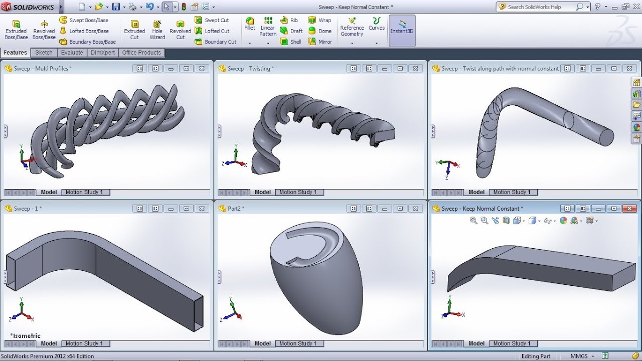Screen dimensions: 642x361
Task: Choose the Swept Cut feature
Action: coord(212,20)
